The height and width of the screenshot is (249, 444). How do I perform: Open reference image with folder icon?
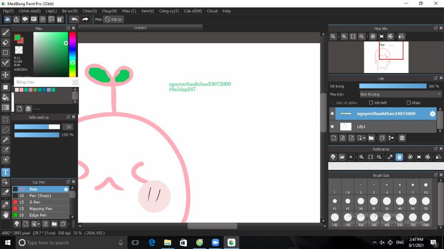click(x=342, y=157)
